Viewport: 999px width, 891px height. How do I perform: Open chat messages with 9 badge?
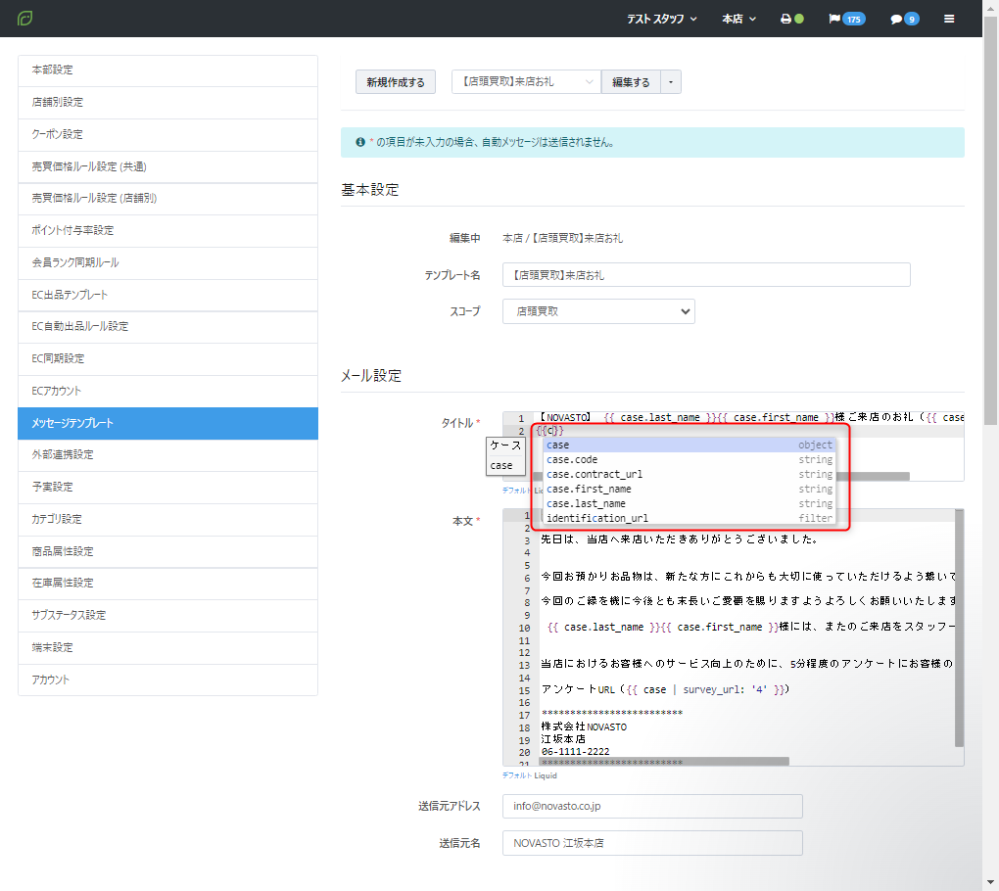904,20
